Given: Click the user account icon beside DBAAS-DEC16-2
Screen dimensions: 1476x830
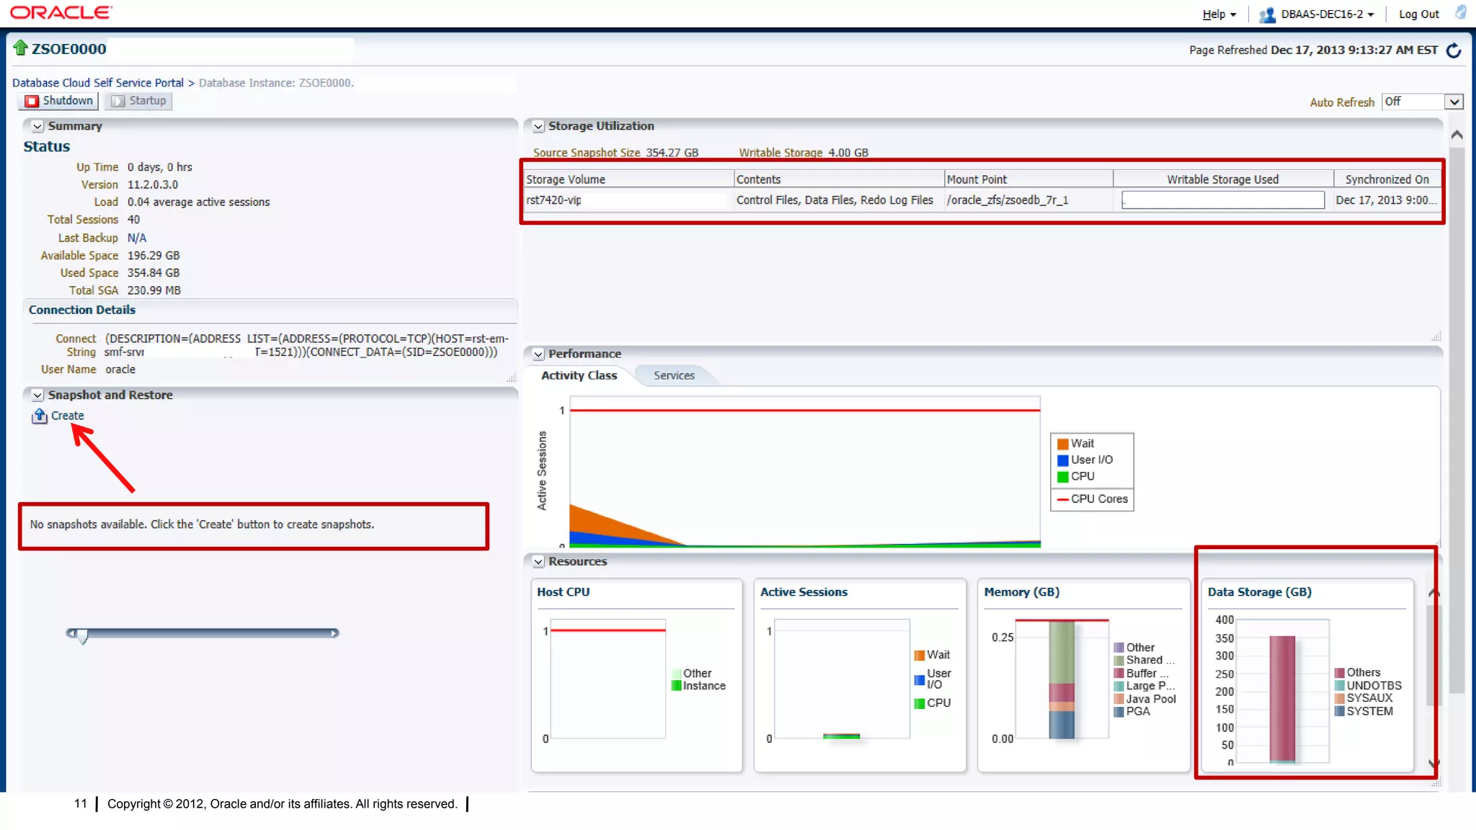Looking at the screenshot, I should [x=1266, y=14].
